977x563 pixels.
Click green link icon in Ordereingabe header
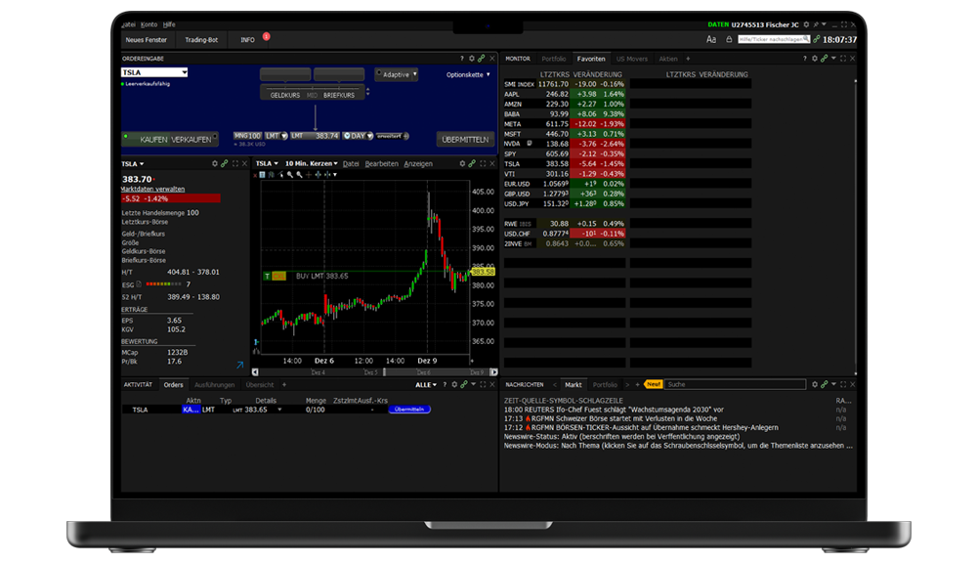coord(480,59)
